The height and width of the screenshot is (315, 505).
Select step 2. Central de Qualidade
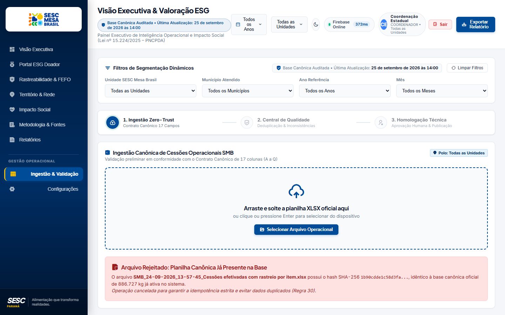(x=278, y=122)
